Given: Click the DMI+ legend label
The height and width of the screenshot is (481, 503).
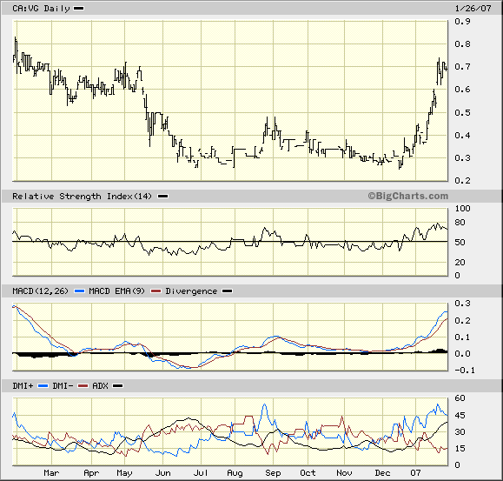Looking at the screenshot, I should click(23, 386).
